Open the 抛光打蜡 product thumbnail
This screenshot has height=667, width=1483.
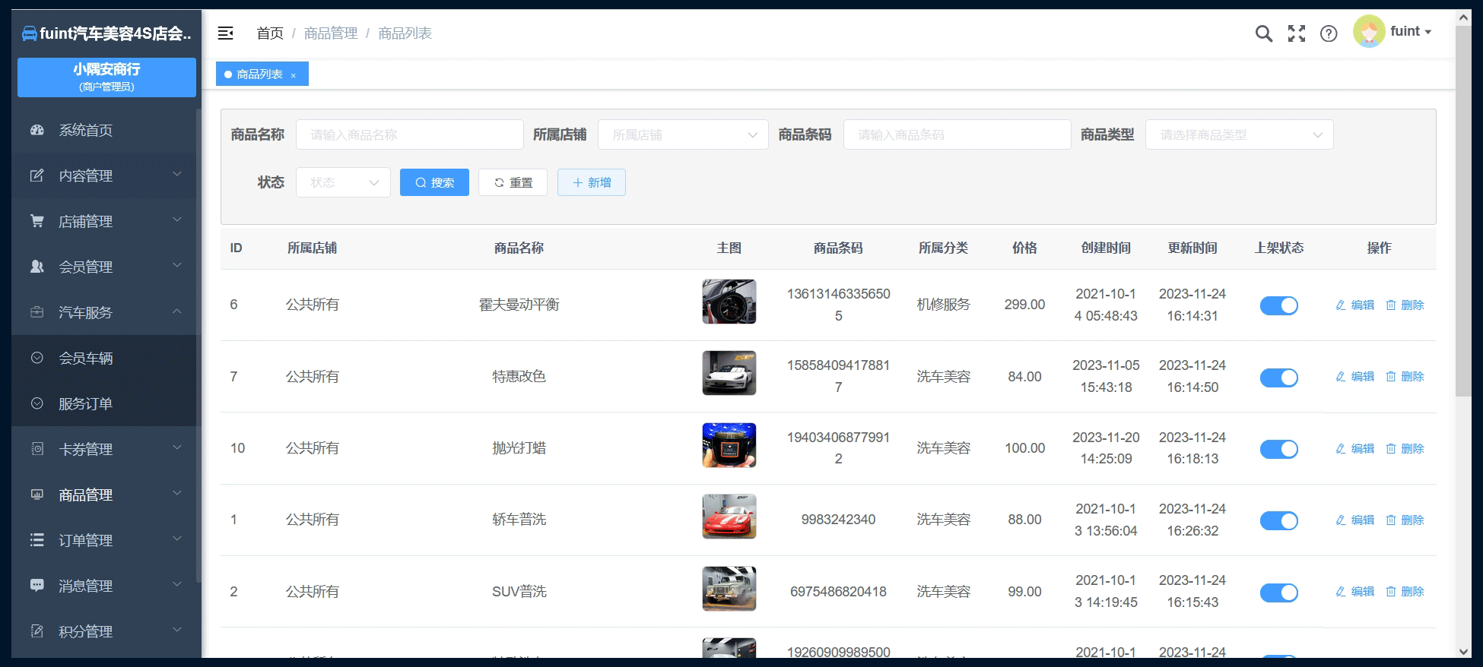(x=729, y=445)
